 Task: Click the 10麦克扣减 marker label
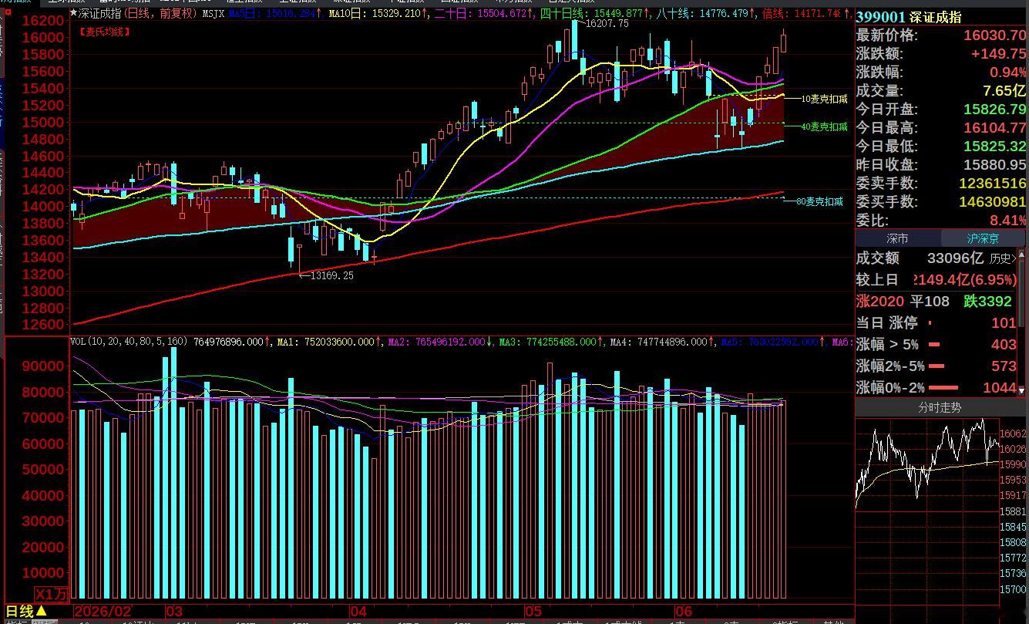(825, 99)
